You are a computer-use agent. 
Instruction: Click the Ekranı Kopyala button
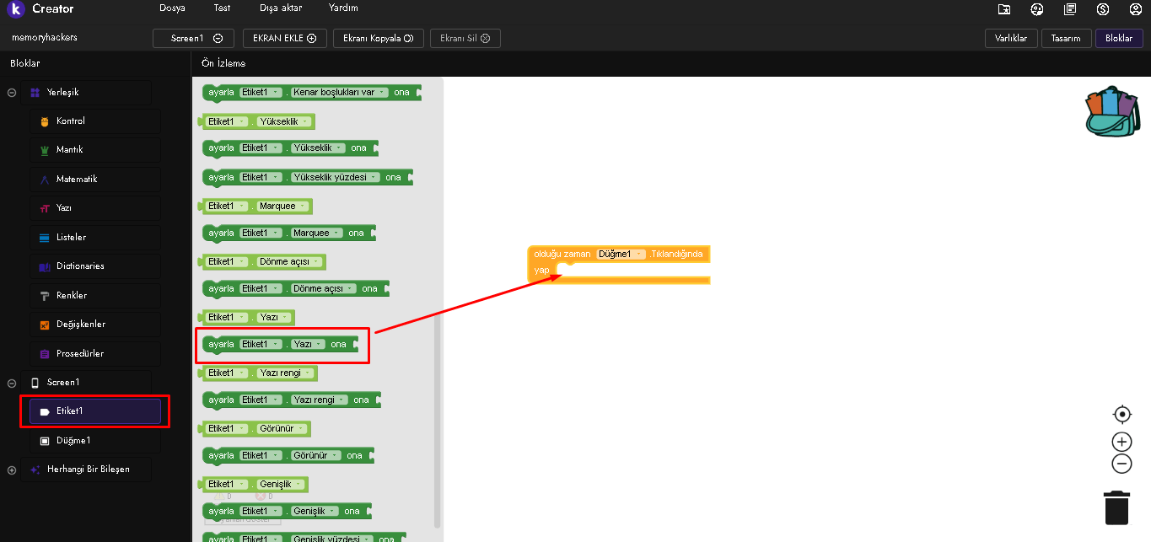tap(378, 38)
